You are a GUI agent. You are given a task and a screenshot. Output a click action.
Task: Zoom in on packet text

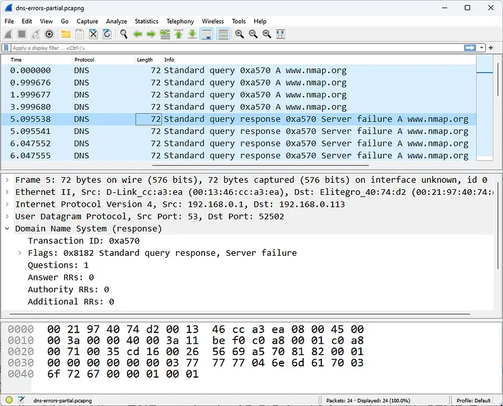coord(240,34)
